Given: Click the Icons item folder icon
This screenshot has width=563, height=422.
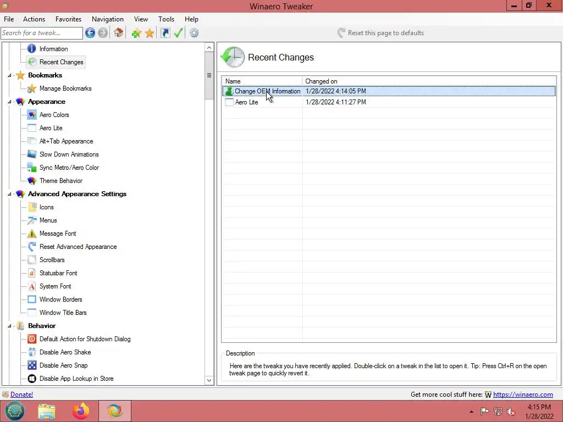Looking at the screenshot, I should click(31, 207).
